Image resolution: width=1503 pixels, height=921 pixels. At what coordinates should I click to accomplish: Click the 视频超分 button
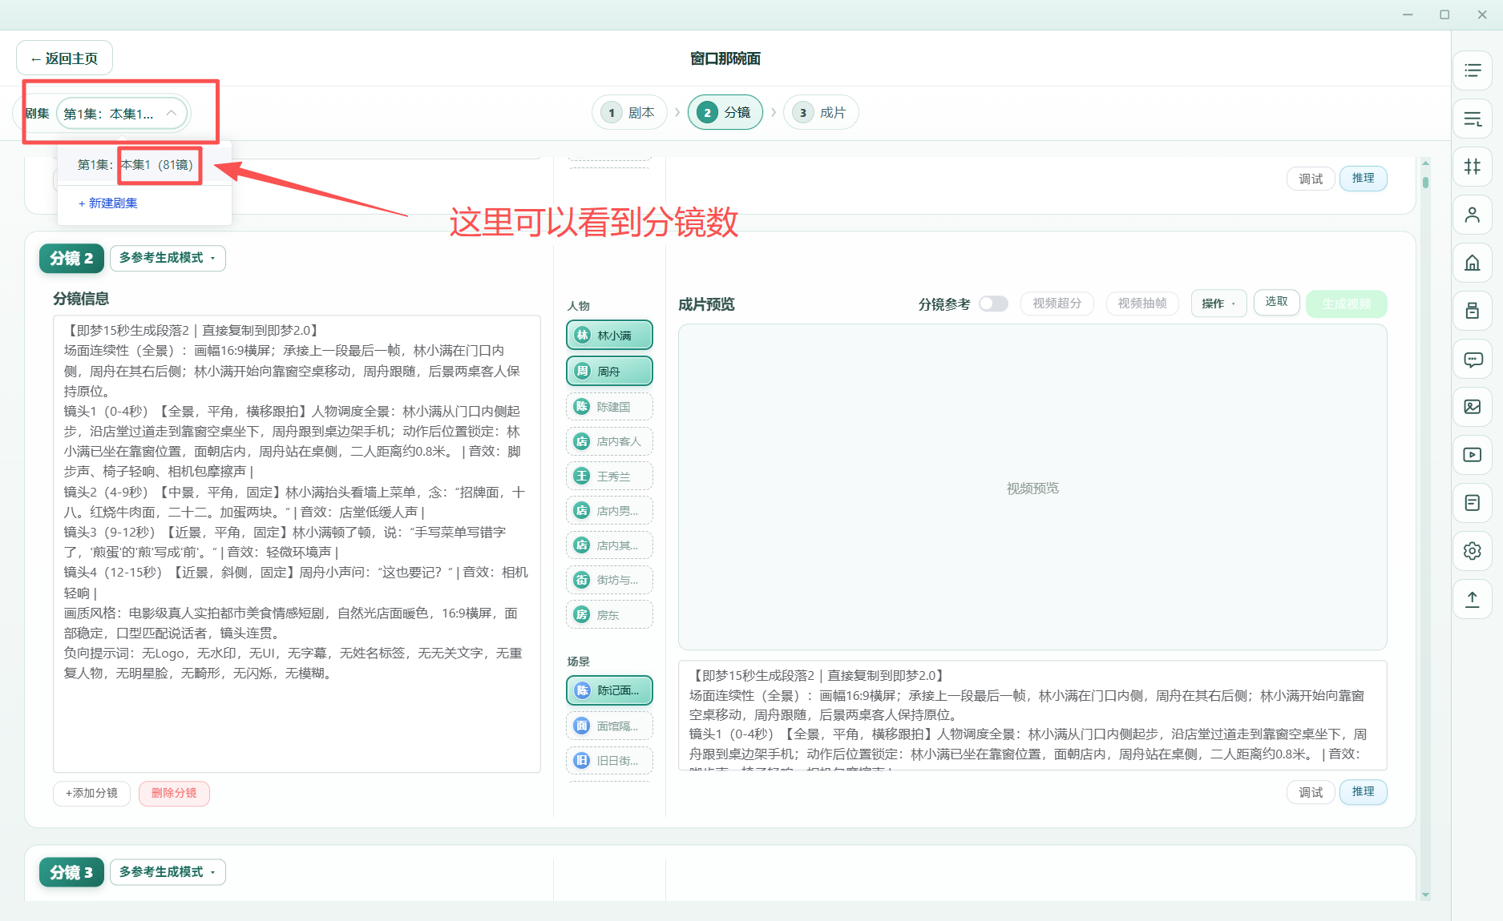[1057, 304]
